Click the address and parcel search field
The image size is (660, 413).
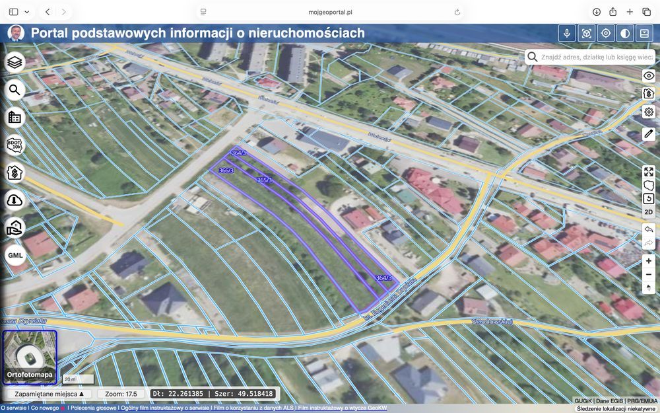click(x=589, y=57)
